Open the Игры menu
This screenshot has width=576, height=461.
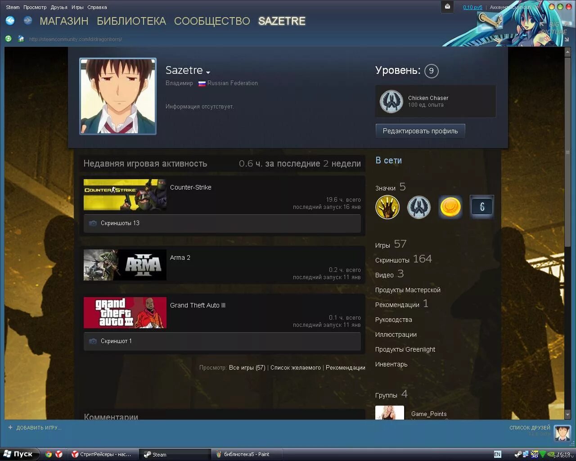click(77, 7)
